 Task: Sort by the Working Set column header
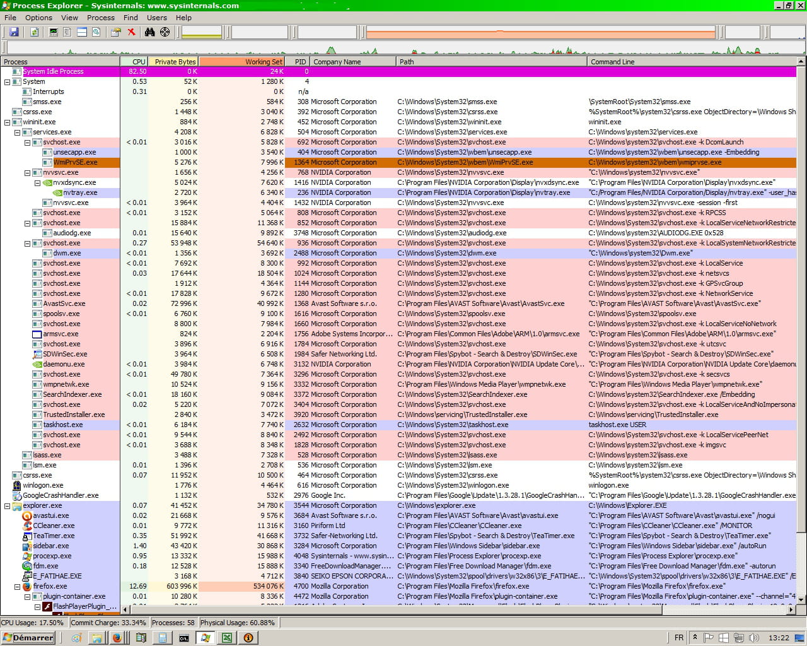[x=242, y=61]
